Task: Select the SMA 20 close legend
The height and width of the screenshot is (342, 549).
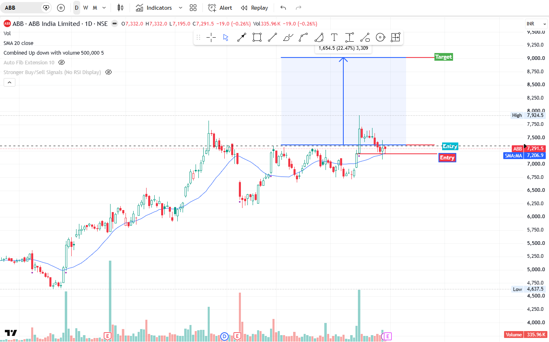Action: [19, 43]
